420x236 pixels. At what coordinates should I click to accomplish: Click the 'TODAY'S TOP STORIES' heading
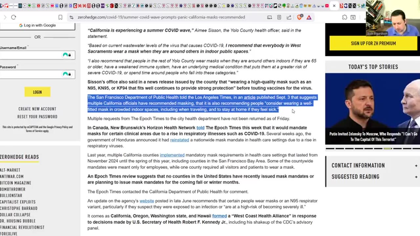tap(373, 67)
